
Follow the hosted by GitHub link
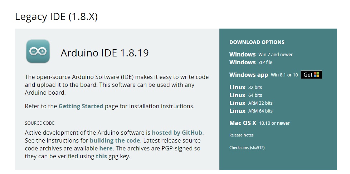click(177, 133)
